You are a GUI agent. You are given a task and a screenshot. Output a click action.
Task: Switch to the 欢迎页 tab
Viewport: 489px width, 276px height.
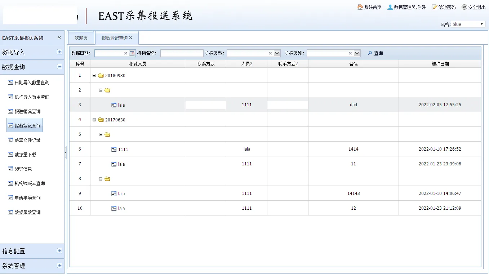(x=81, y=38)
